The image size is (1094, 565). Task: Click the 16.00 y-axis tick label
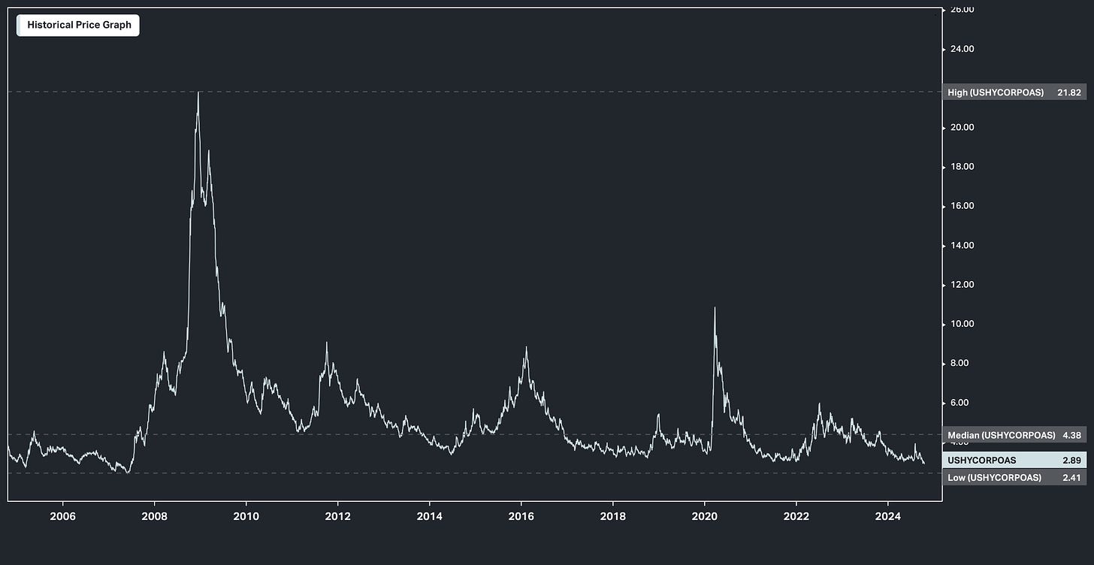click(x=963, y=206)
